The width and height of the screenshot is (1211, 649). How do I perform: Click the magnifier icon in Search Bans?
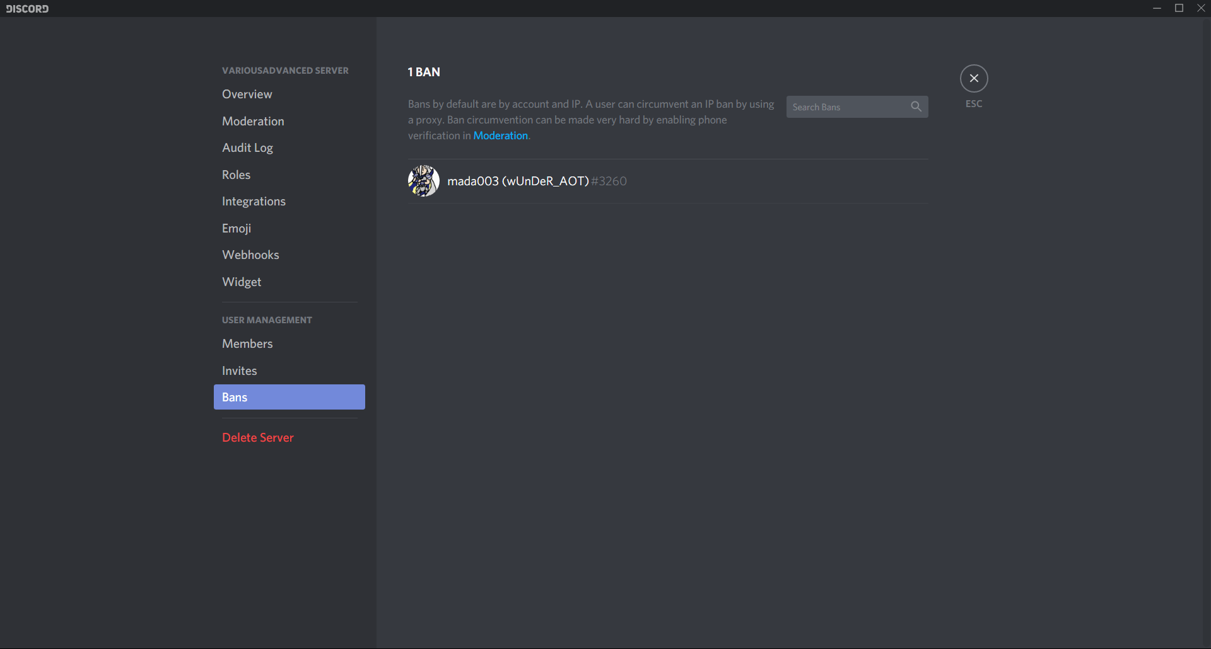coord(916,107)
